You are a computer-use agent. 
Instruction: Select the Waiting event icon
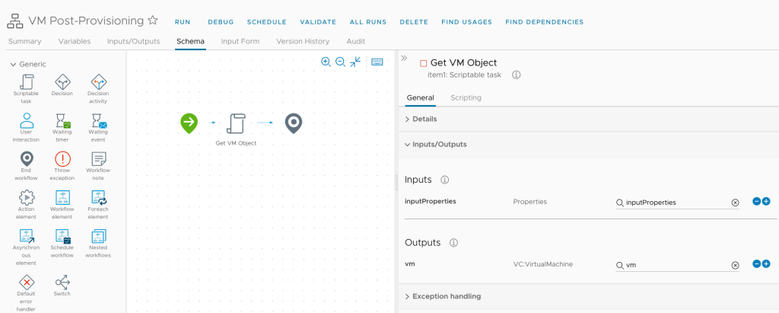(98, 120)
